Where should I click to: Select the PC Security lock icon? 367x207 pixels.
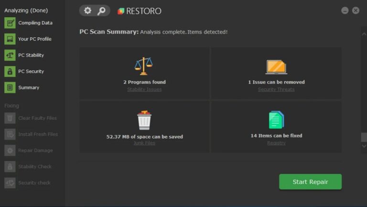coord(10,71)
